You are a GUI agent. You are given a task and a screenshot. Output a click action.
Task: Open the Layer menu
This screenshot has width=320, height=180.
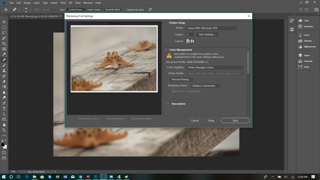(37, 3)
